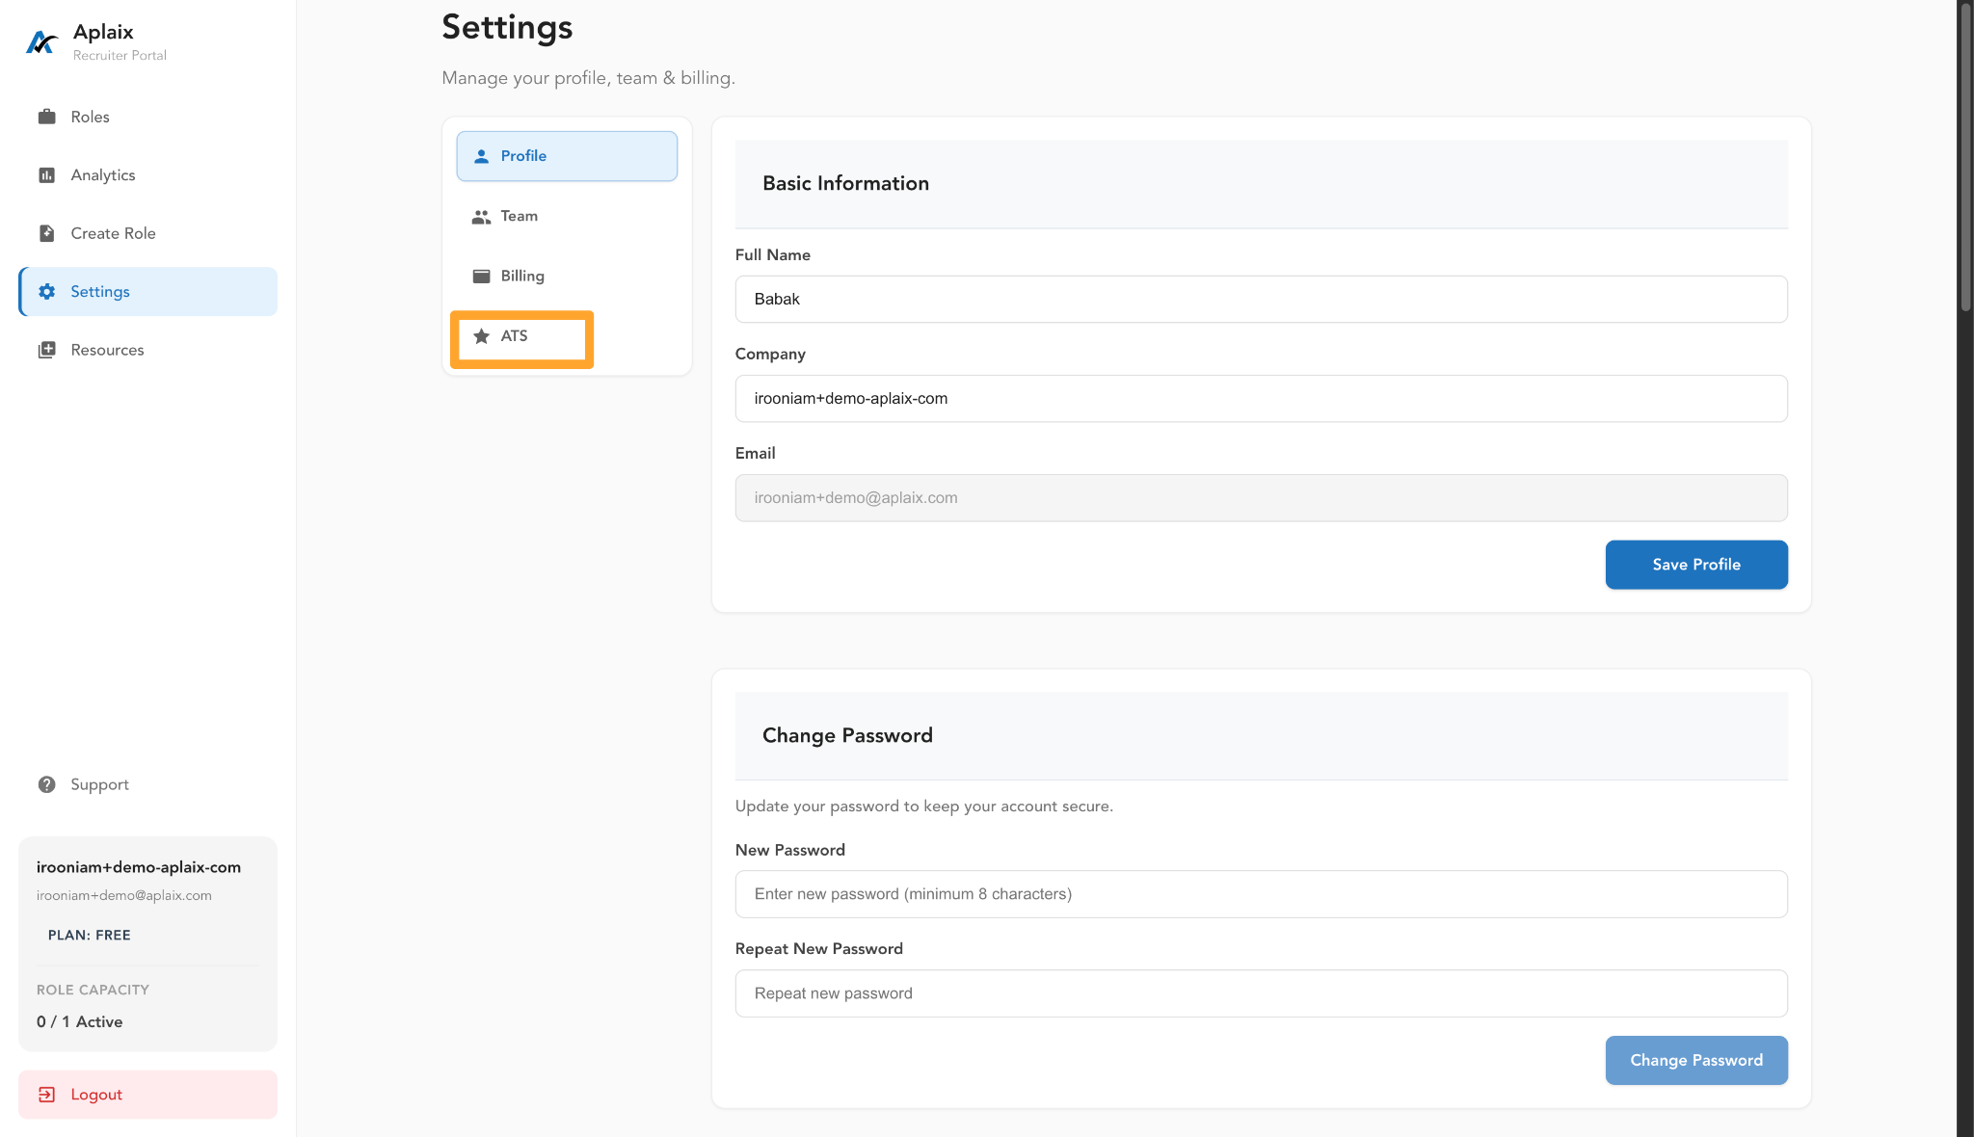The image size is (1974, 1137).
Task: Click the Logout exit icon
Action: [46, 1095]
